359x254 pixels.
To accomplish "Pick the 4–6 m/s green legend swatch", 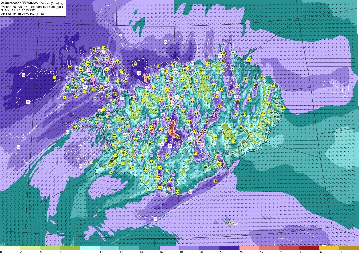I will (x=50, y=248).
